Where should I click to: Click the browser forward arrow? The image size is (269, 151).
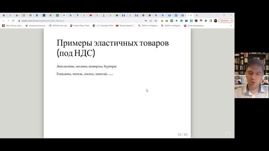[x=8, y=21]
